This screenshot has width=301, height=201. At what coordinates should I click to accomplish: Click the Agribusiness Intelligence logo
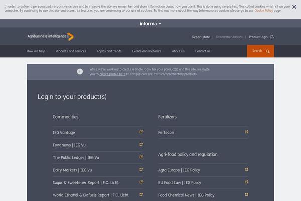tap(51, 36)
